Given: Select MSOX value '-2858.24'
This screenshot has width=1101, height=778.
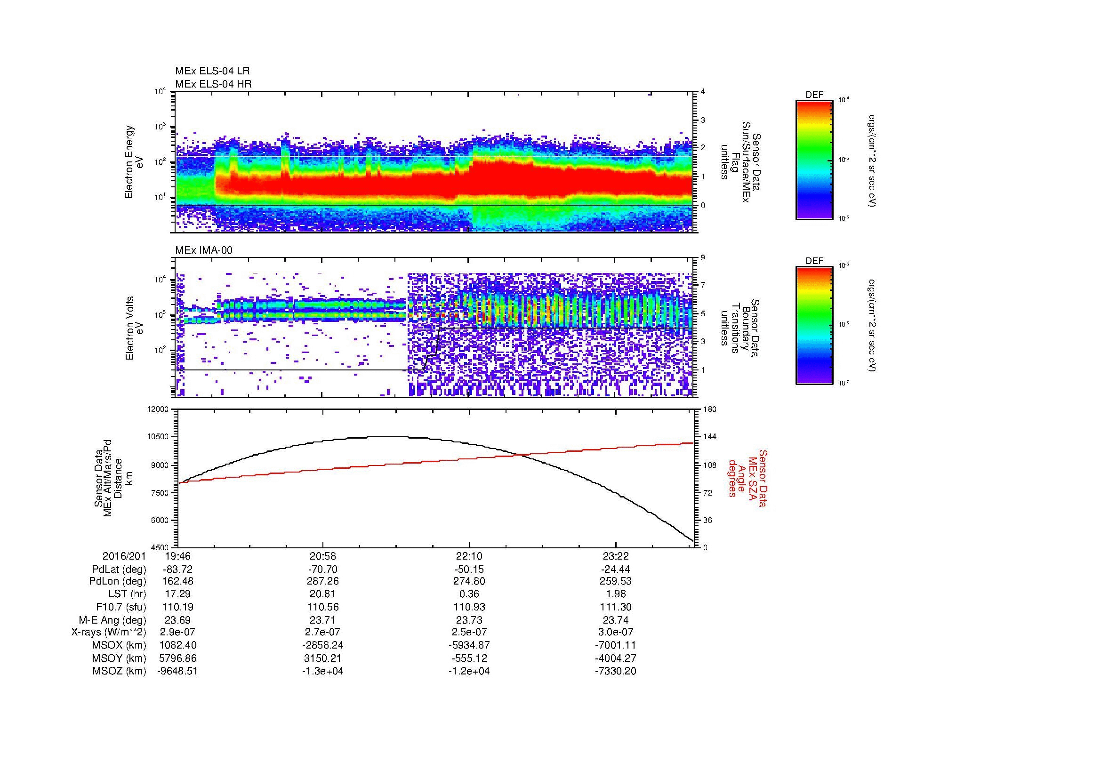Looking at the screenshot, I should [323, 646].
